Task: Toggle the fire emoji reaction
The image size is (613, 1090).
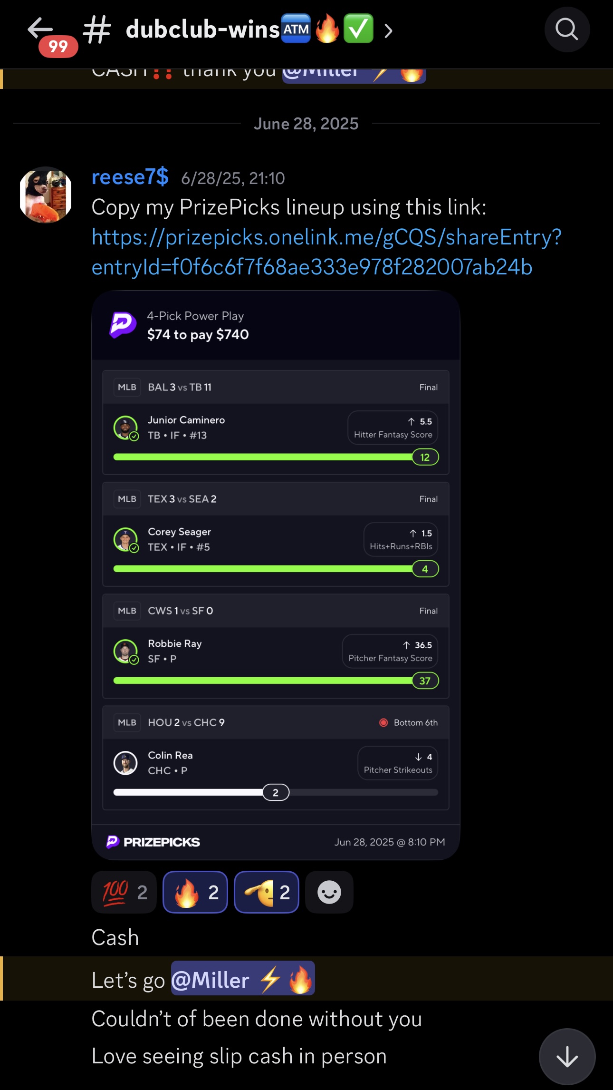Action: click(x=195, y=892)
